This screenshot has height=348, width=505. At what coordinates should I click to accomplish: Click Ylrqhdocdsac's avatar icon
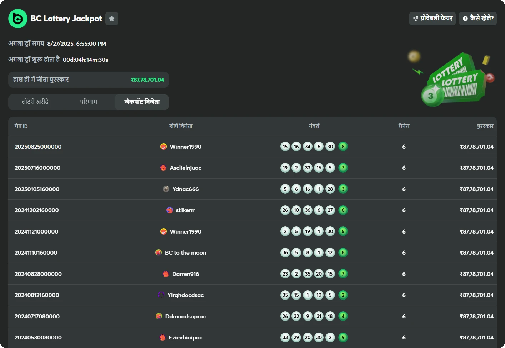[x=161, y=295]
